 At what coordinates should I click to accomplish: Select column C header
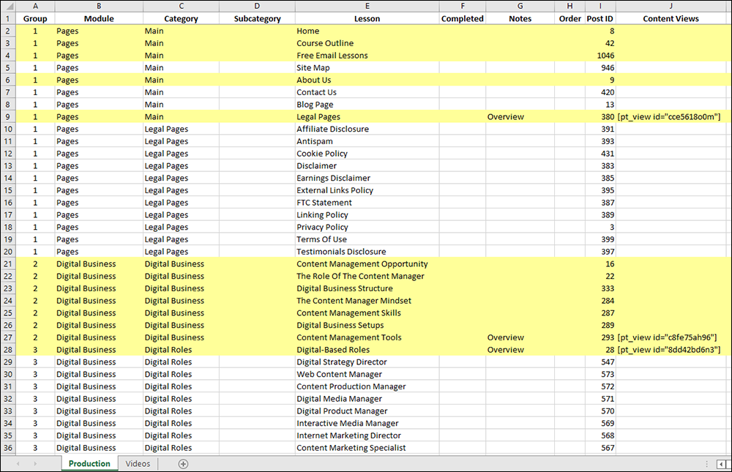[x=181, y=6]
